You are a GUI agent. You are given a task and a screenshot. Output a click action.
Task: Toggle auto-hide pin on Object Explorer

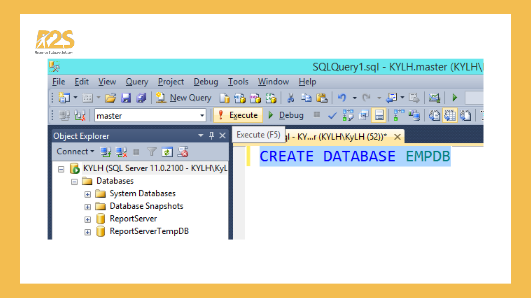tap(212, 136)
